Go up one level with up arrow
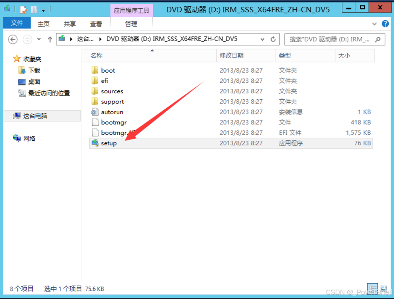394x299 pixels. click(x=50, y=39)
